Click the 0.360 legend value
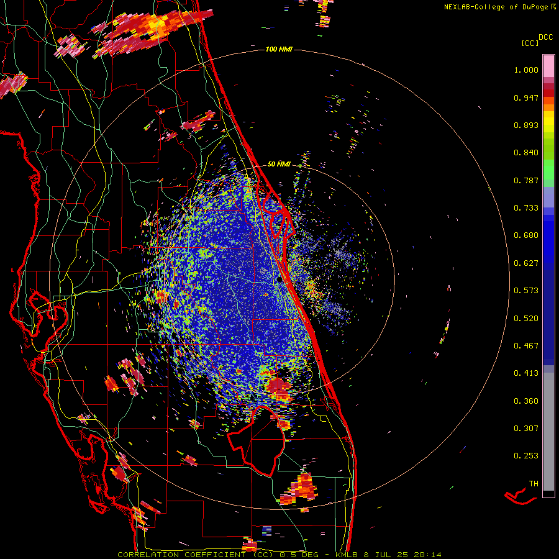Screen dimensions: 559x559 coord(526,401)
